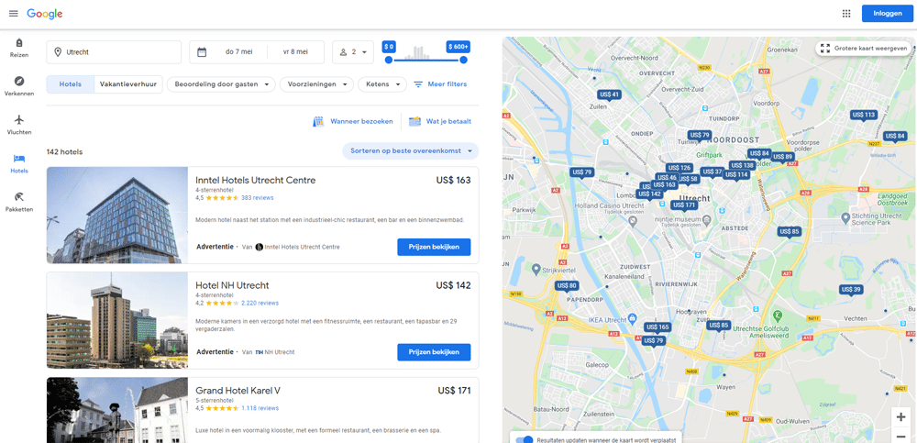This screenshot has width=917, height=443.
Task: Click US$ 165 map price marker
Action: (657, 327)
